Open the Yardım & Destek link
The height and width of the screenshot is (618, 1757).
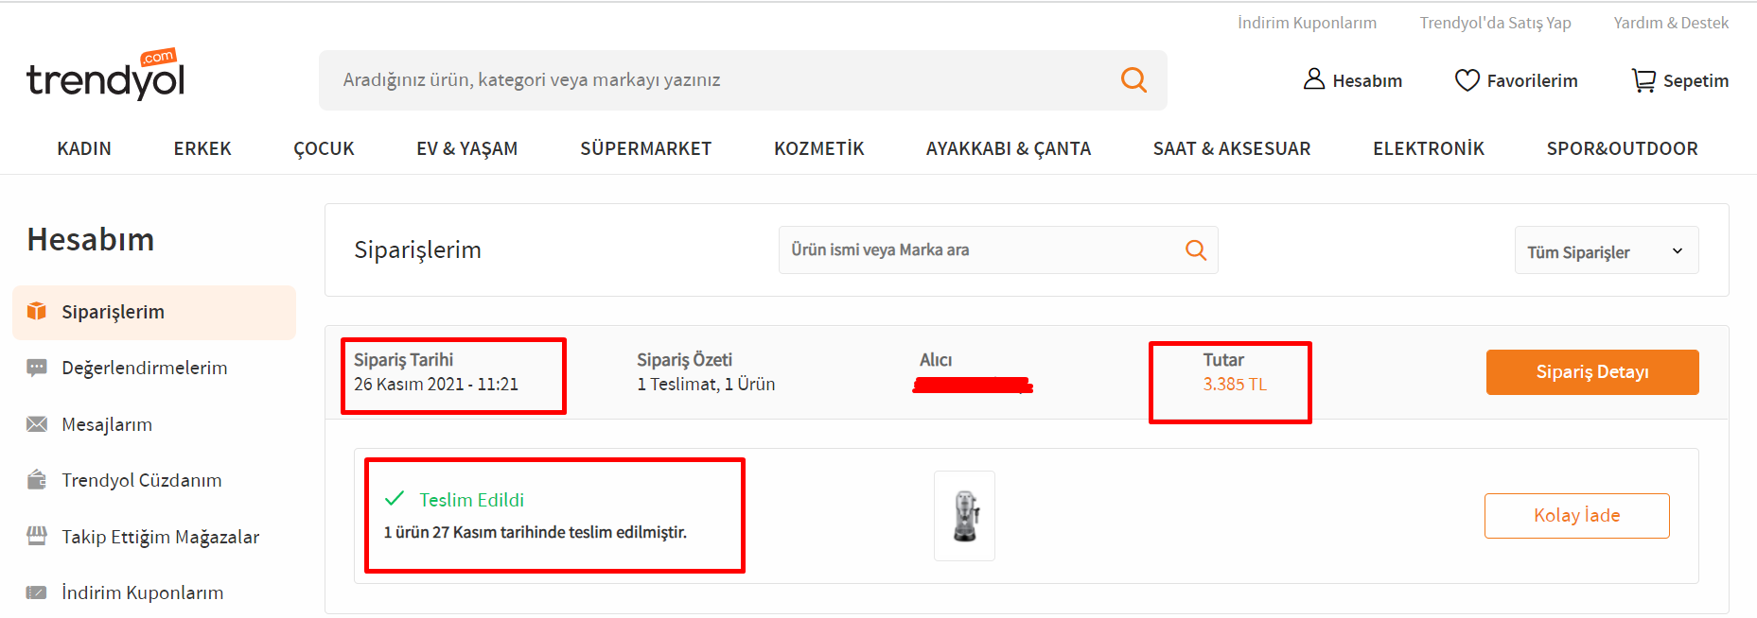click(x=1671, y=23)
